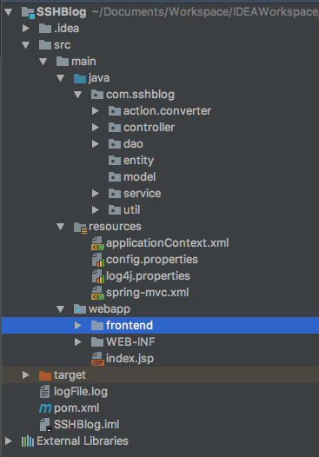Click the resources folder icon

click(80, 228)
